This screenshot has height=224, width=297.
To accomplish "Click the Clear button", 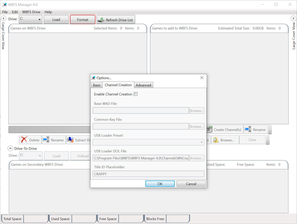I will (x=252, y=139).
